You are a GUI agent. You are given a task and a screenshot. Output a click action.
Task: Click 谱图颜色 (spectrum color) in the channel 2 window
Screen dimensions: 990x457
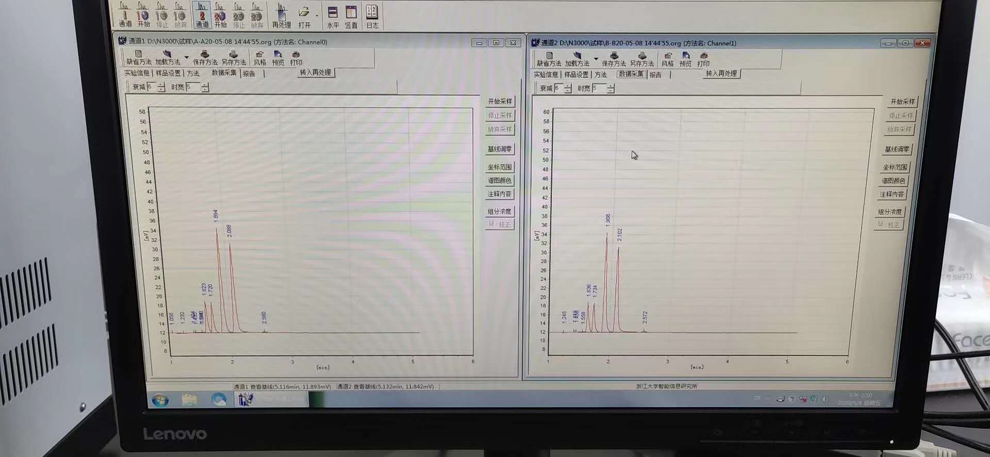point(893,181)
